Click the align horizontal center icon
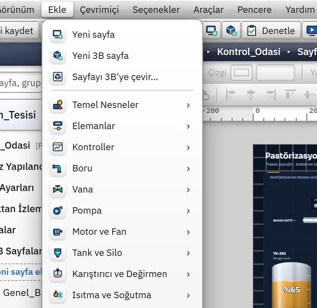 coord(251,94)
